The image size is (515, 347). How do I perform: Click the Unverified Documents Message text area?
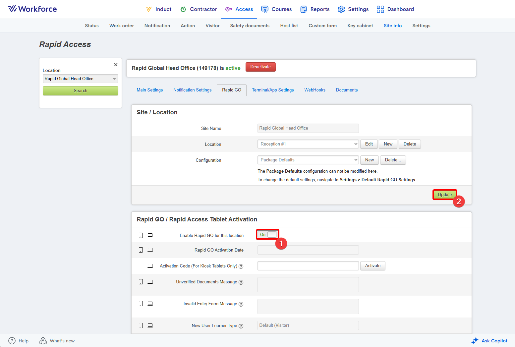click(308, 285)
